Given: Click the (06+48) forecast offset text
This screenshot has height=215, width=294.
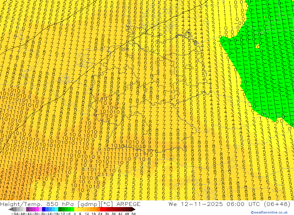Looking at the screenshot, I should point(277,204).
